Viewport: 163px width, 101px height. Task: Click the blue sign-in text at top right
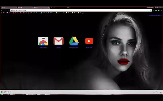point(155,15)
